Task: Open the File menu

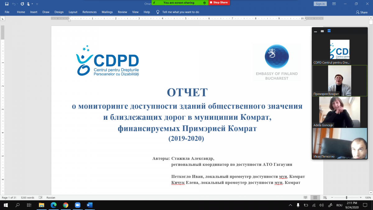Action: 7,12
